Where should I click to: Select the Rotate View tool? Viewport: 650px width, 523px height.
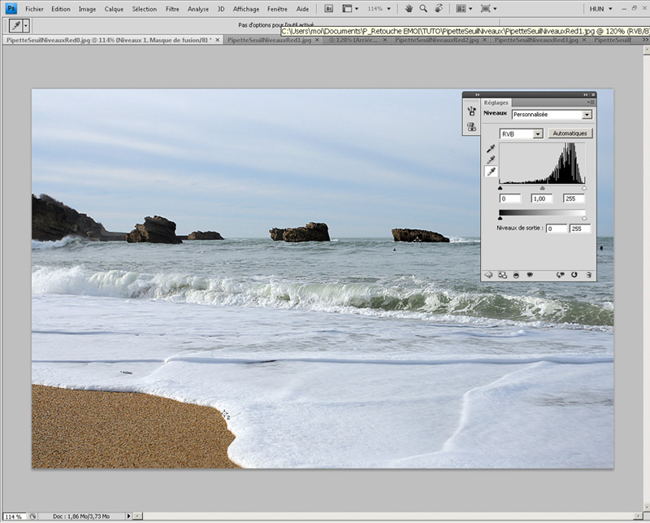coord(439,9)
